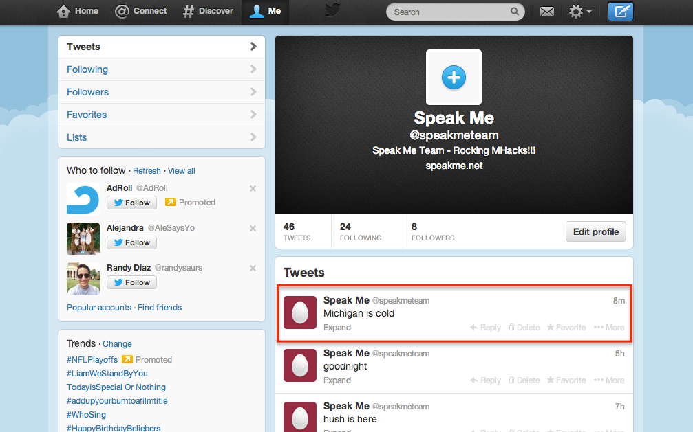Click the egg avatar on 'goodnight' tweet
693x432 pixels.
(x=299, y=365)
